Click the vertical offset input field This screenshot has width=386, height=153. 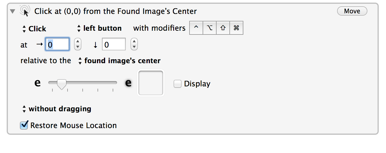click(114, 44)
